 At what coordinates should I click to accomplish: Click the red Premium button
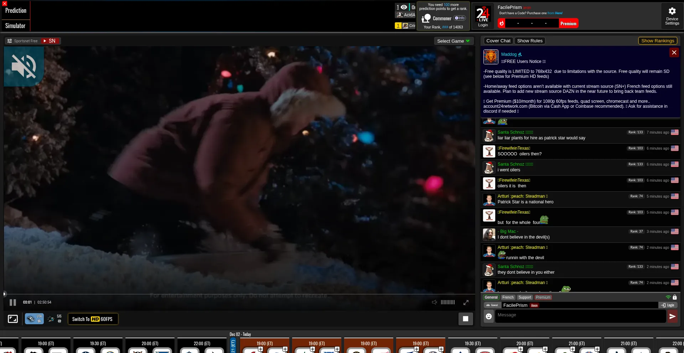pyautogui.click(x=568, y=23)
